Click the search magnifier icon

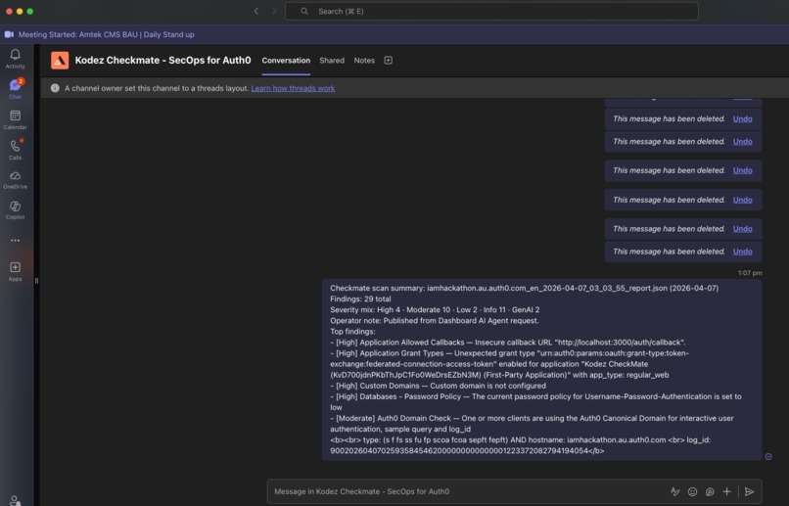click(x=304, y=11)
